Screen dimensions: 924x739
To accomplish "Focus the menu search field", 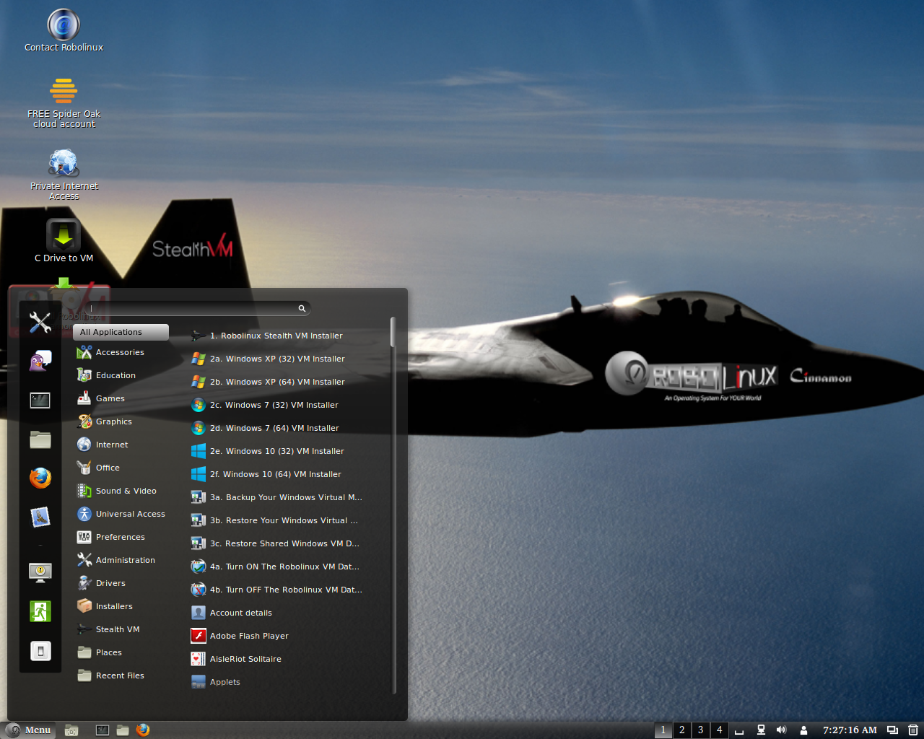I will click(x=198, y=308).
